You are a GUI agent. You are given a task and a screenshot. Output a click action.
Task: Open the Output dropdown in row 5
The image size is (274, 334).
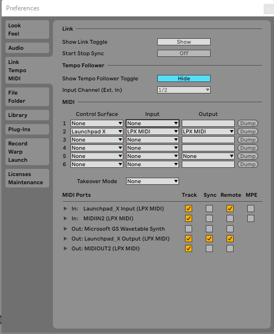tap(208, 156)
